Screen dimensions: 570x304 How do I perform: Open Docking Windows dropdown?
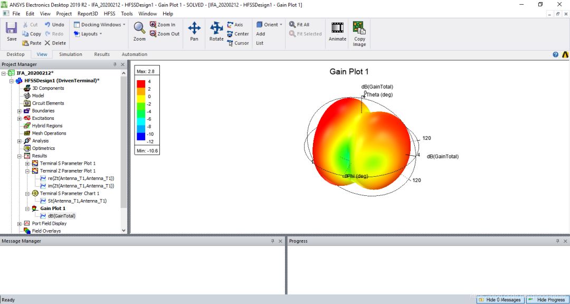pos(99,25)
